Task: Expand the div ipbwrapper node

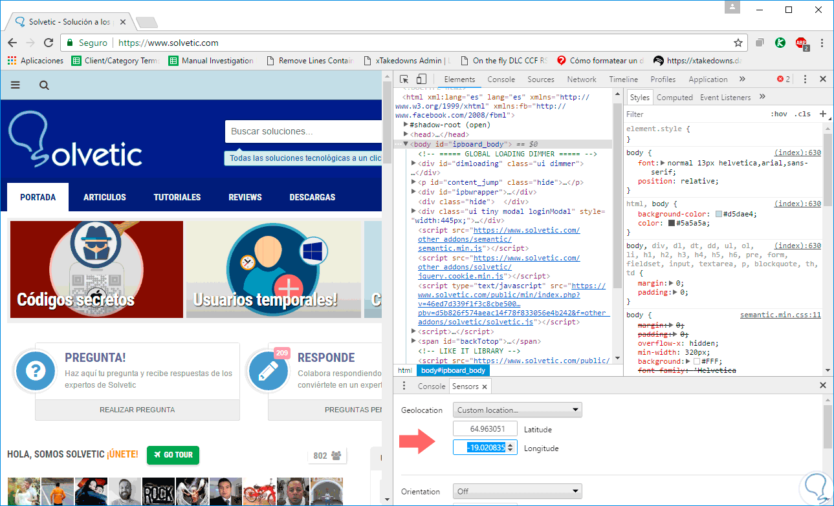Action: point(413,192)
